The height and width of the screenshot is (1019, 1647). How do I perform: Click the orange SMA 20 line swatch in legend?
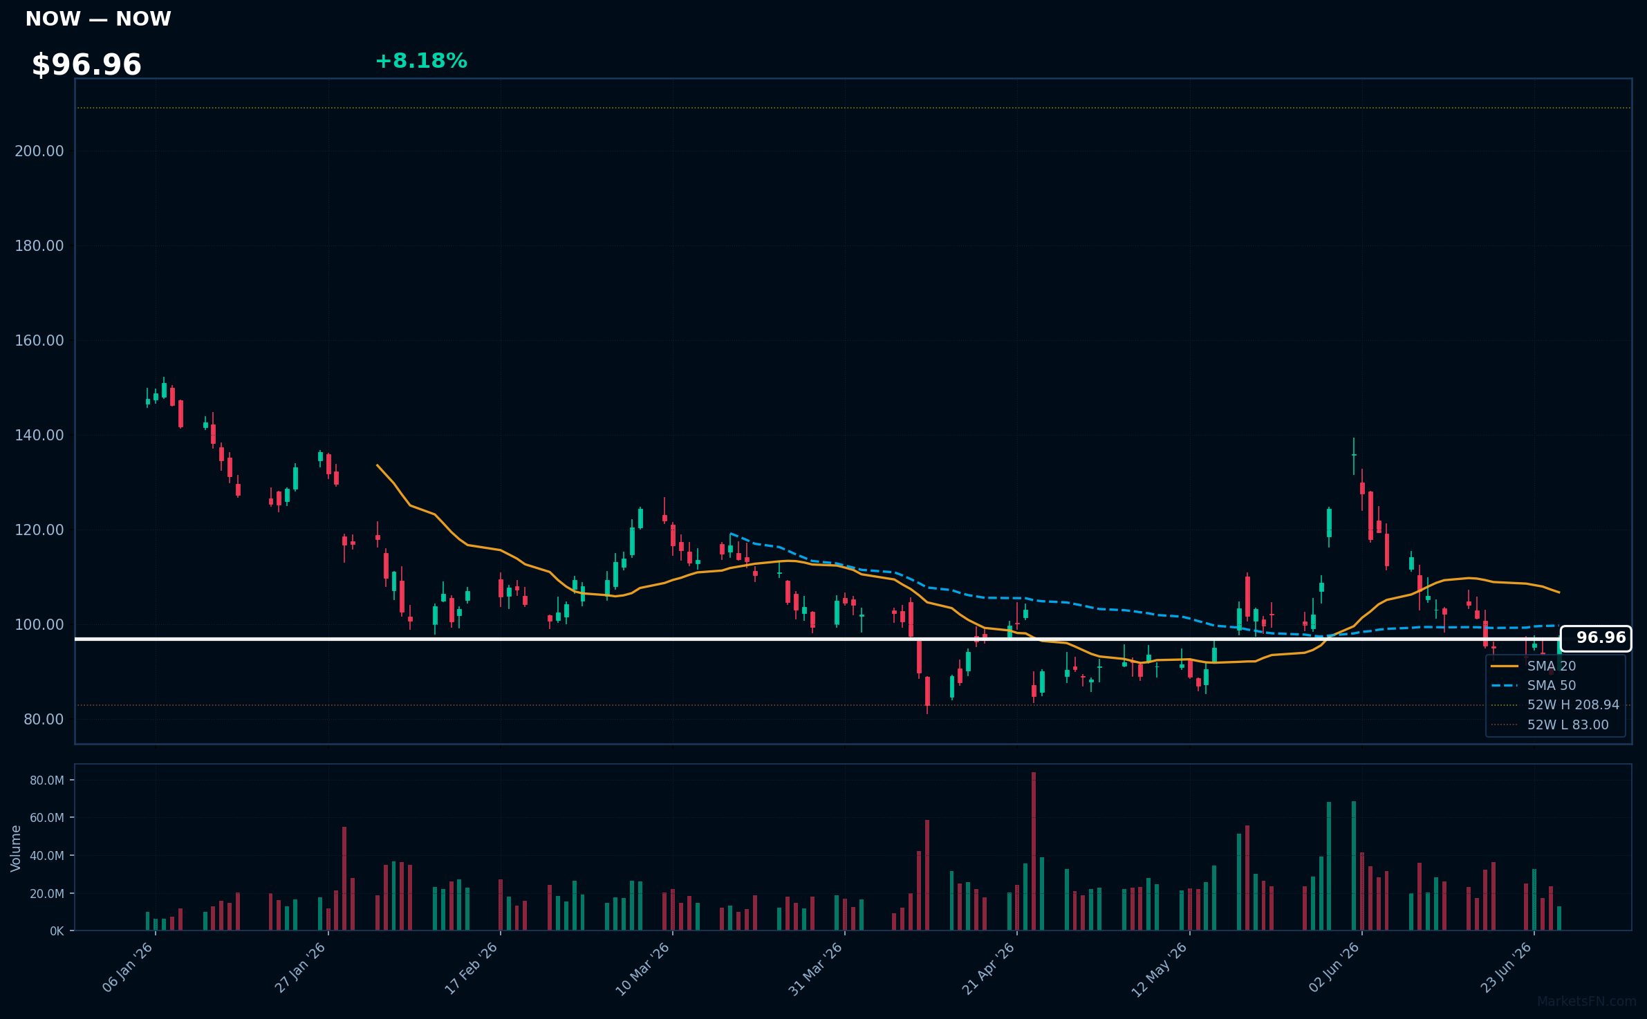1505,666
